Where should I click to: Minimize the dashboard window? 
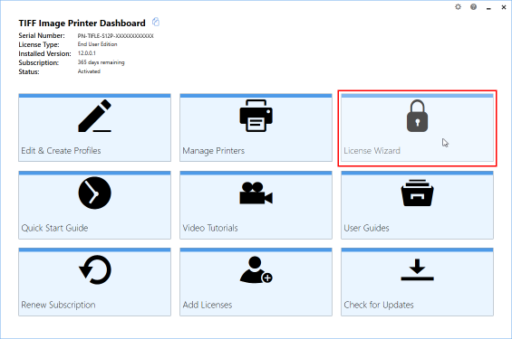coord(488,7)
